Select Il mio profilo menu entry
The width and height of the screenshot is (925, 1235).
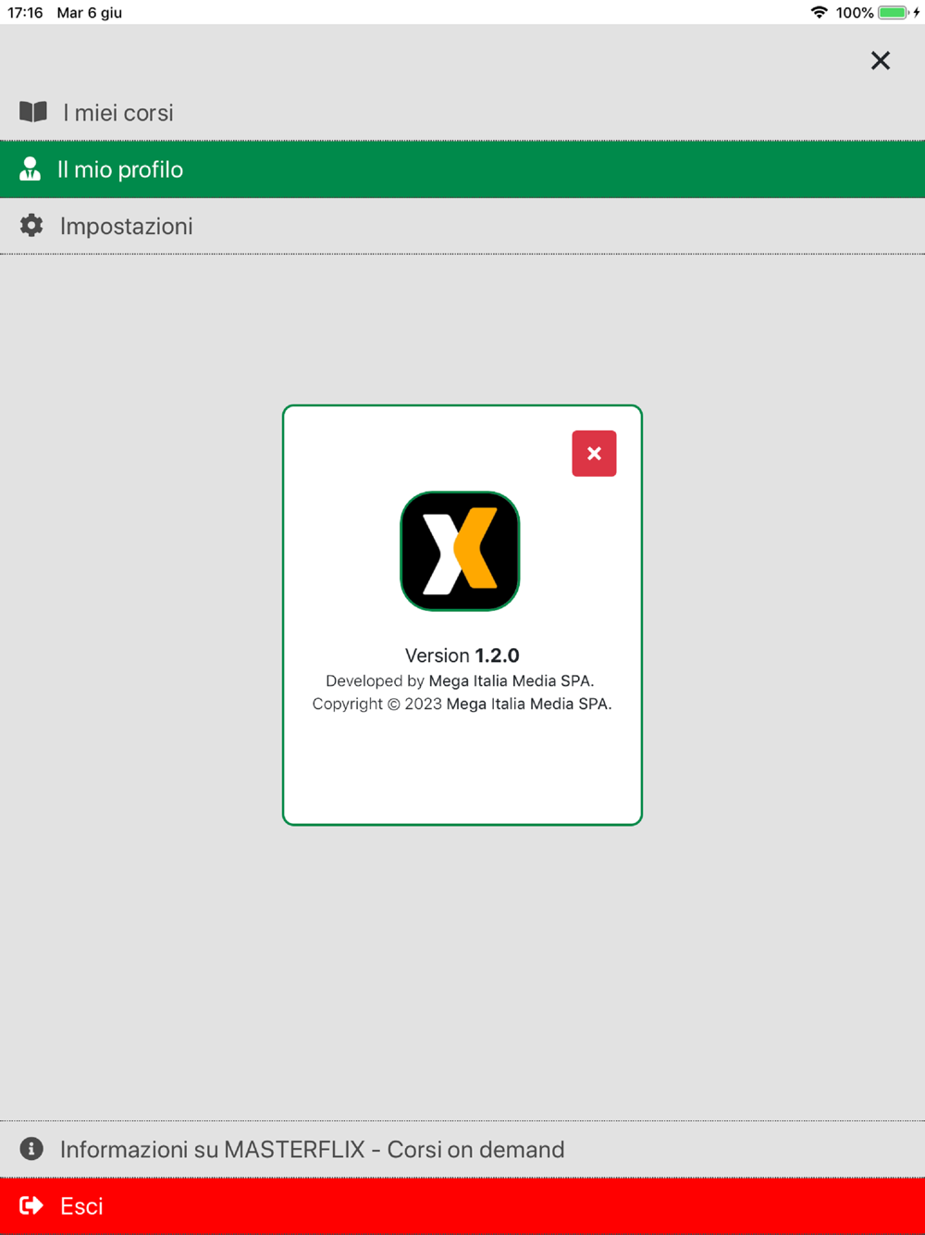[x=462, y=169]
